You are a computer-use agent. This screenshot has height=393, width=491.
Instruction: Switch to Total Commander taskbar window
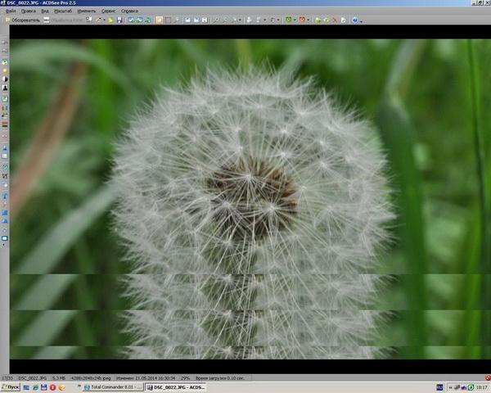[x=113, y=387]
